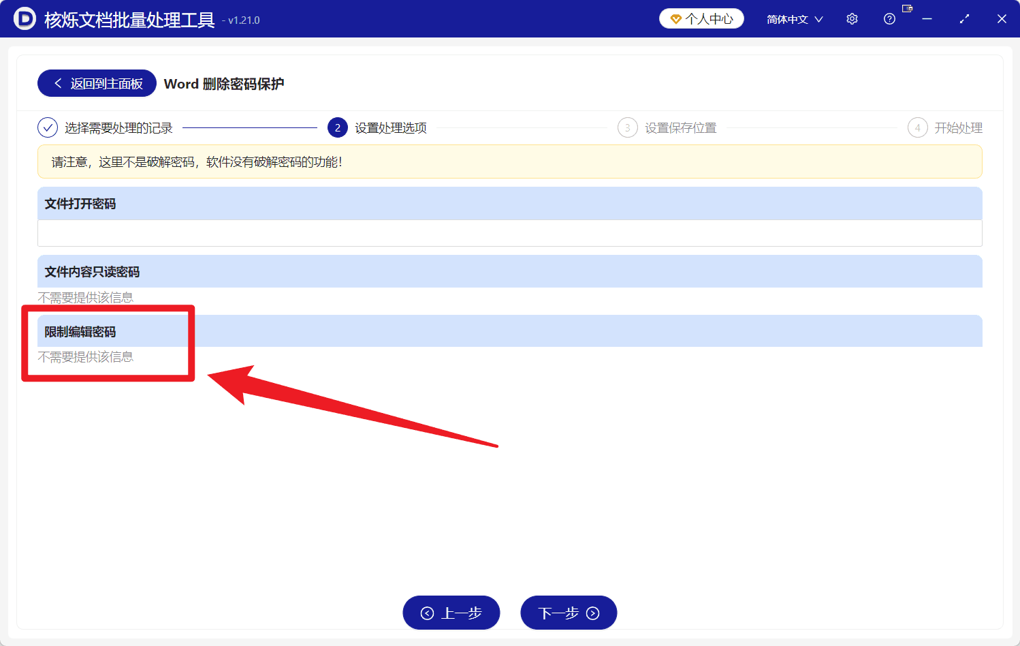Expand the 文件内容只读密码 section

pos(509,271)
